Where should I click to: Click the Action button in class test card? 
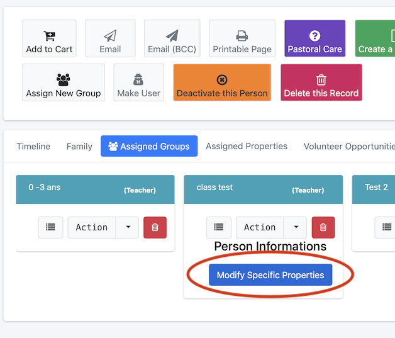(260, 227)
